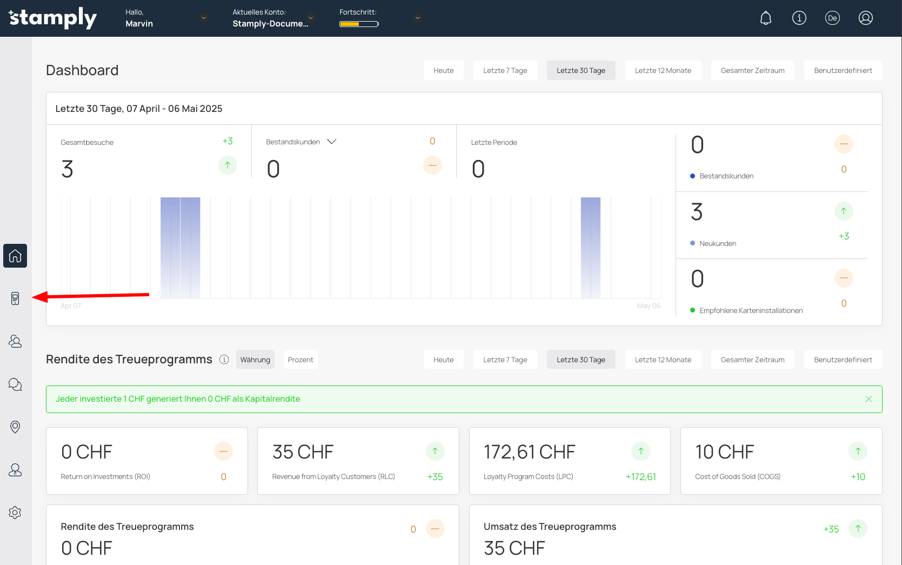Expand the Bestandskunden dropdown chevron
Screen dimensions: 902x565
(332, 142)
